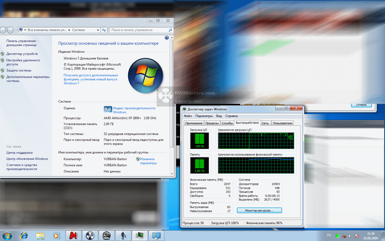Image resolution: width=385 pixels, height=241 pixels.
Task: Expand the double chevron at address bar start
Action: coord(25,30)
